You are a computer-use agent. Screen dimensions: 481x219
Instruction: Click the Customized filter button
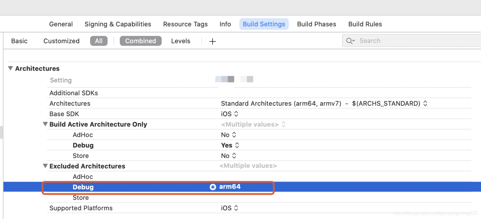[61, 41]
